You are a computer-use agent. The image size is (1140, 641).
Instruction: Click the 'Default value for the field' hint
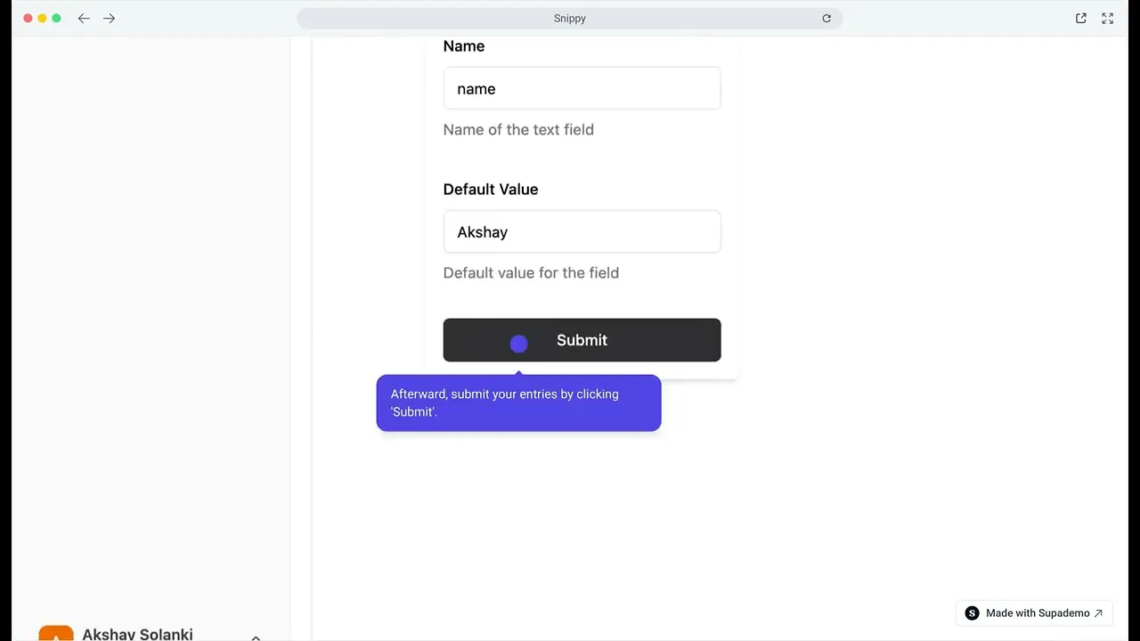(531, 272)
